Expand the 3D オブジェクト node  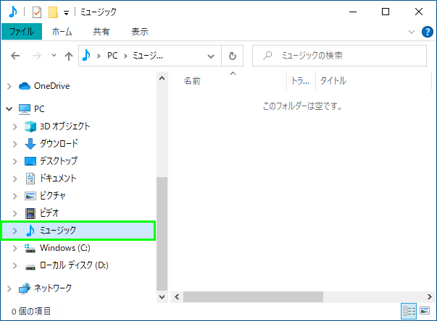[14, 127]
